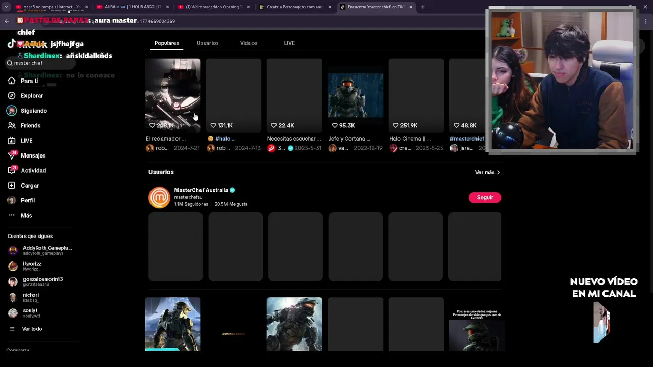The image size is (653, 367).
Task: Close the 'AURA 1 HOUR' tab
Action: [167, 7]
